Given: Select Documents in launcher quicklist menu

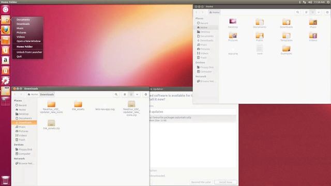Looking at the screenshot, I should click(x=23, y=20).
